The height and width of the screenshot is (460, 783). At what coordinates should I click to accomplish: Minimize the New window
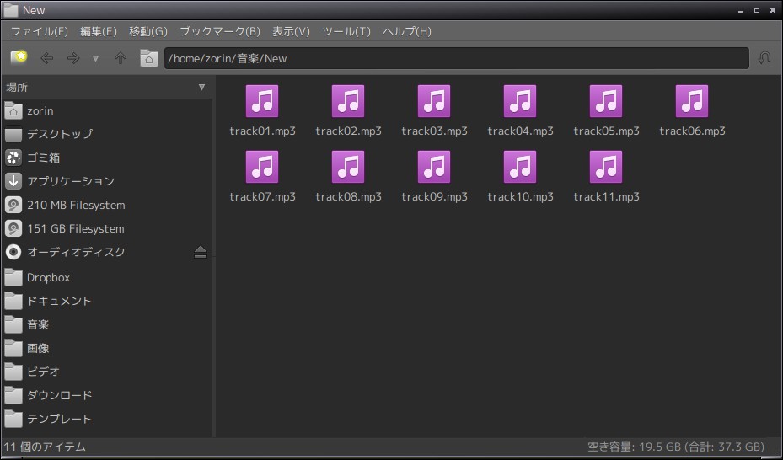click(x=741, y=10)
